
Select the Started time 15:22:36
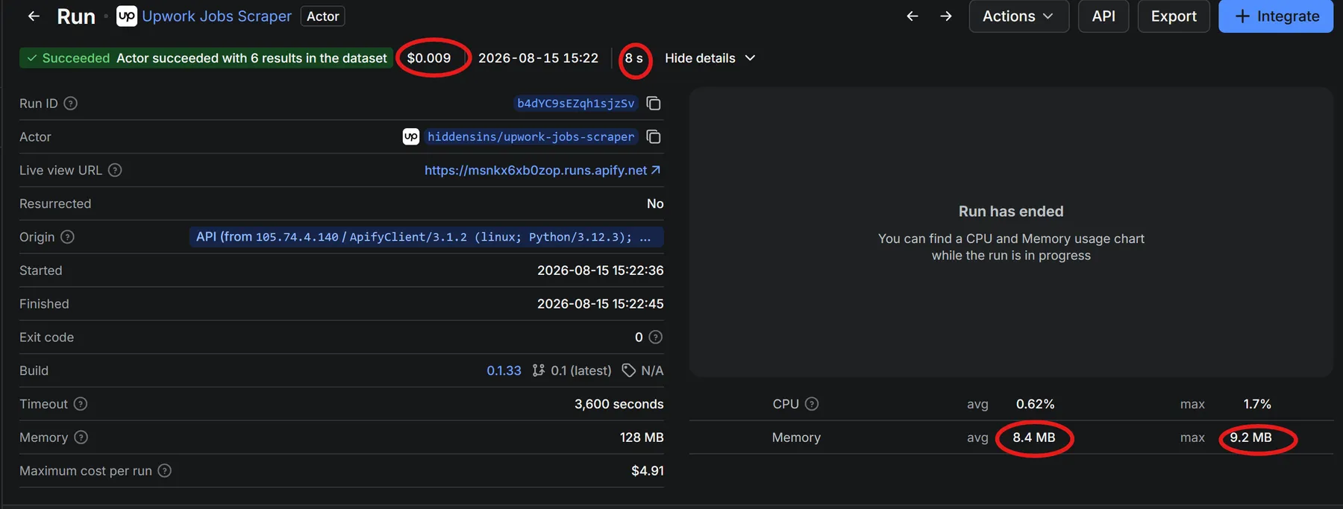(600, 271)
